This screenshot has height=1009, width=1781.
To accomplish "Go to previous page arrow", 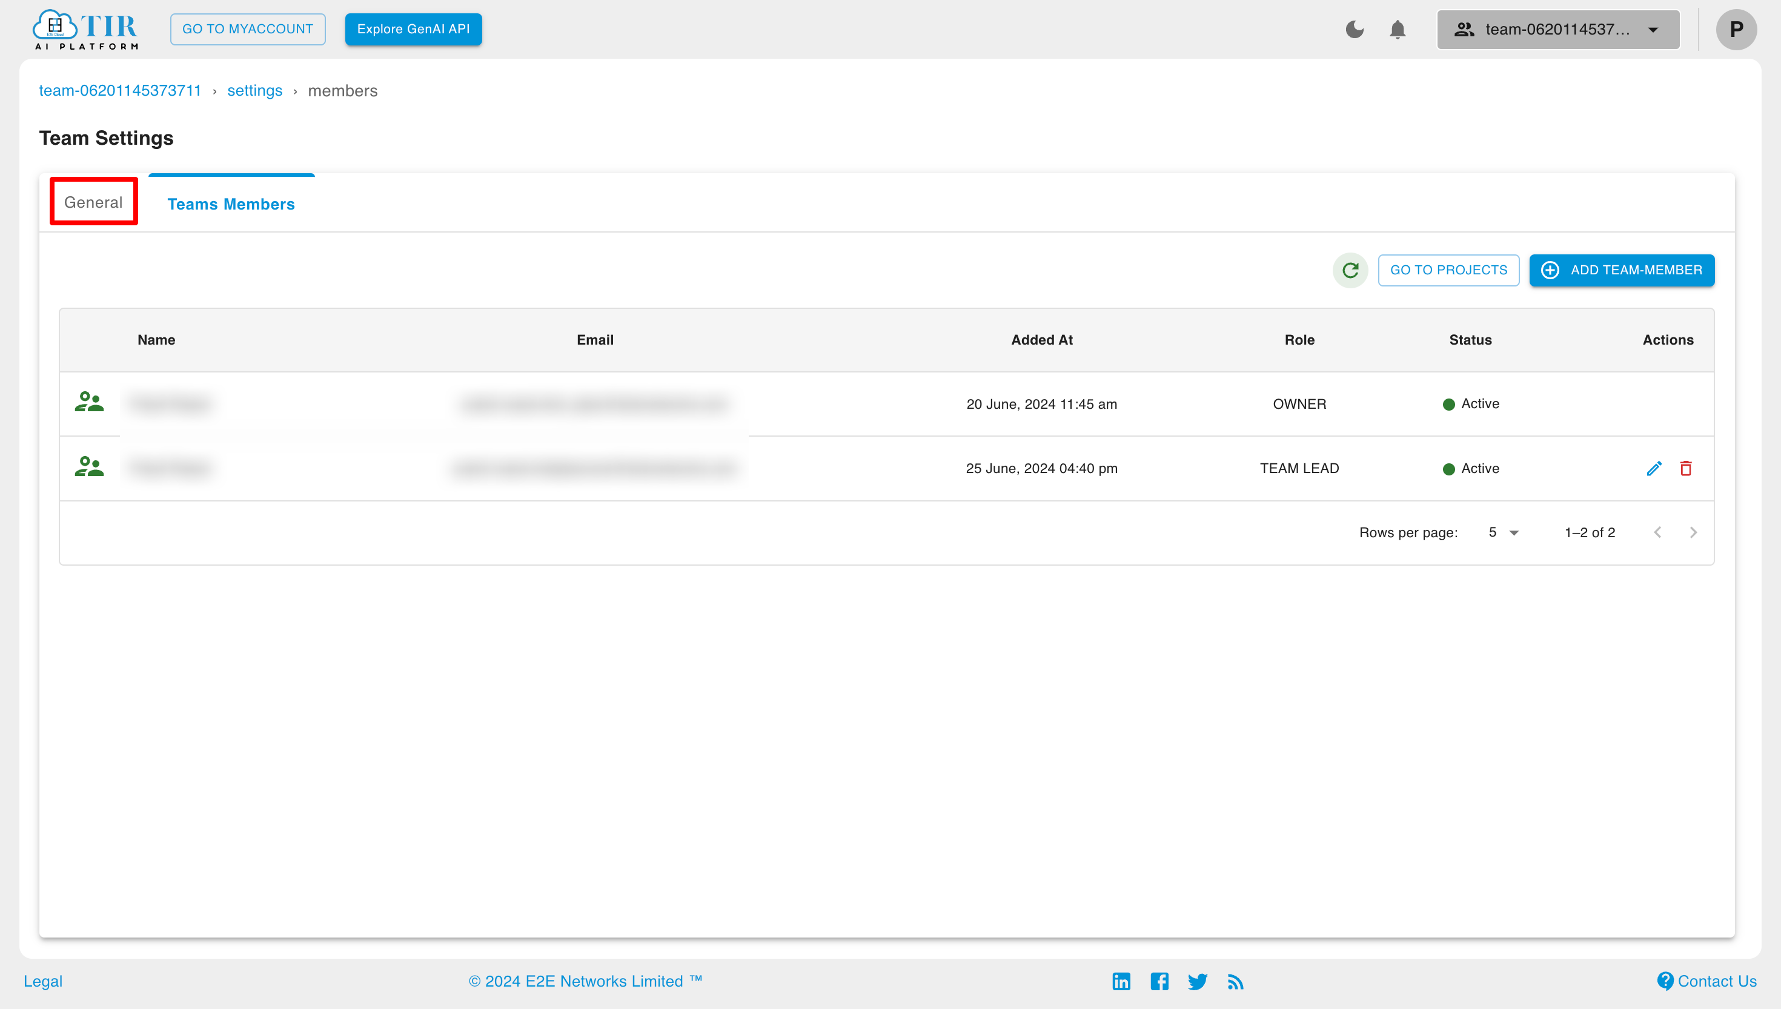I will pos(1657,532).
